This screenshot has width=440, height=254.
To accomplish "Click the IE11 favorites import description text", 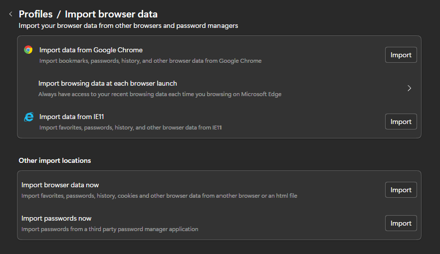I will click(x=130, y=127).
